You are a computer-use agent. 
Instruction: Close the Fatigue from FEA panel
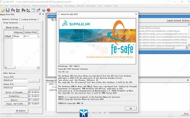(x=43, y=14)
